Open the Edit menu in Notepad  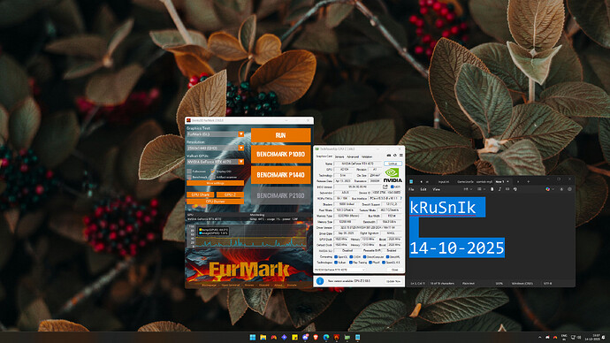point(423,189)
